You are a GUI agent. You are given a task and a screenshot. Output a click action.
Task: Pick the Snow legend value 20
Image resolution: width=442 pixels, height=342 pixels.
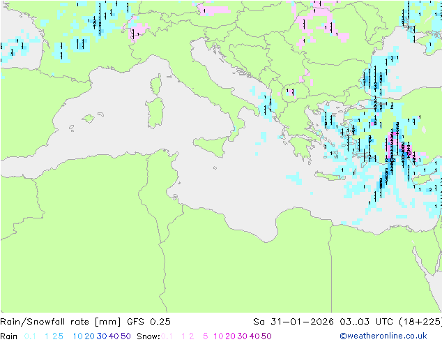coord(230,336)
